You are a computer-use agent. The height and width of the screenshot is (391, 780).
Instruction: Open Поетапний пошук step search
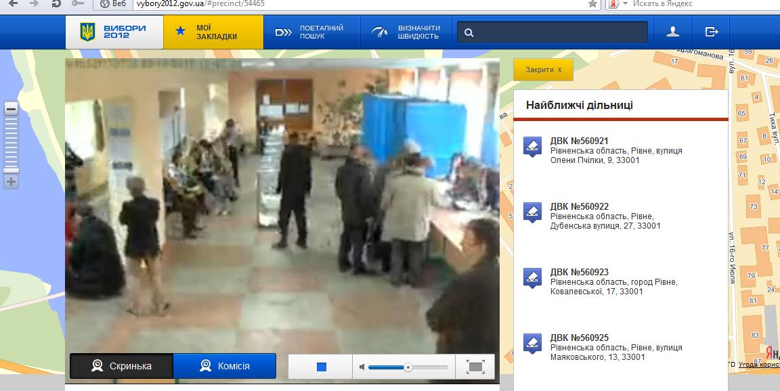pyautogui.click(x=309, y=32)
